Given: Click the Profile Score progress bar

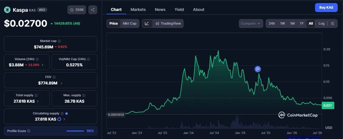Looking at the screenshot, I should click(75, 131).
